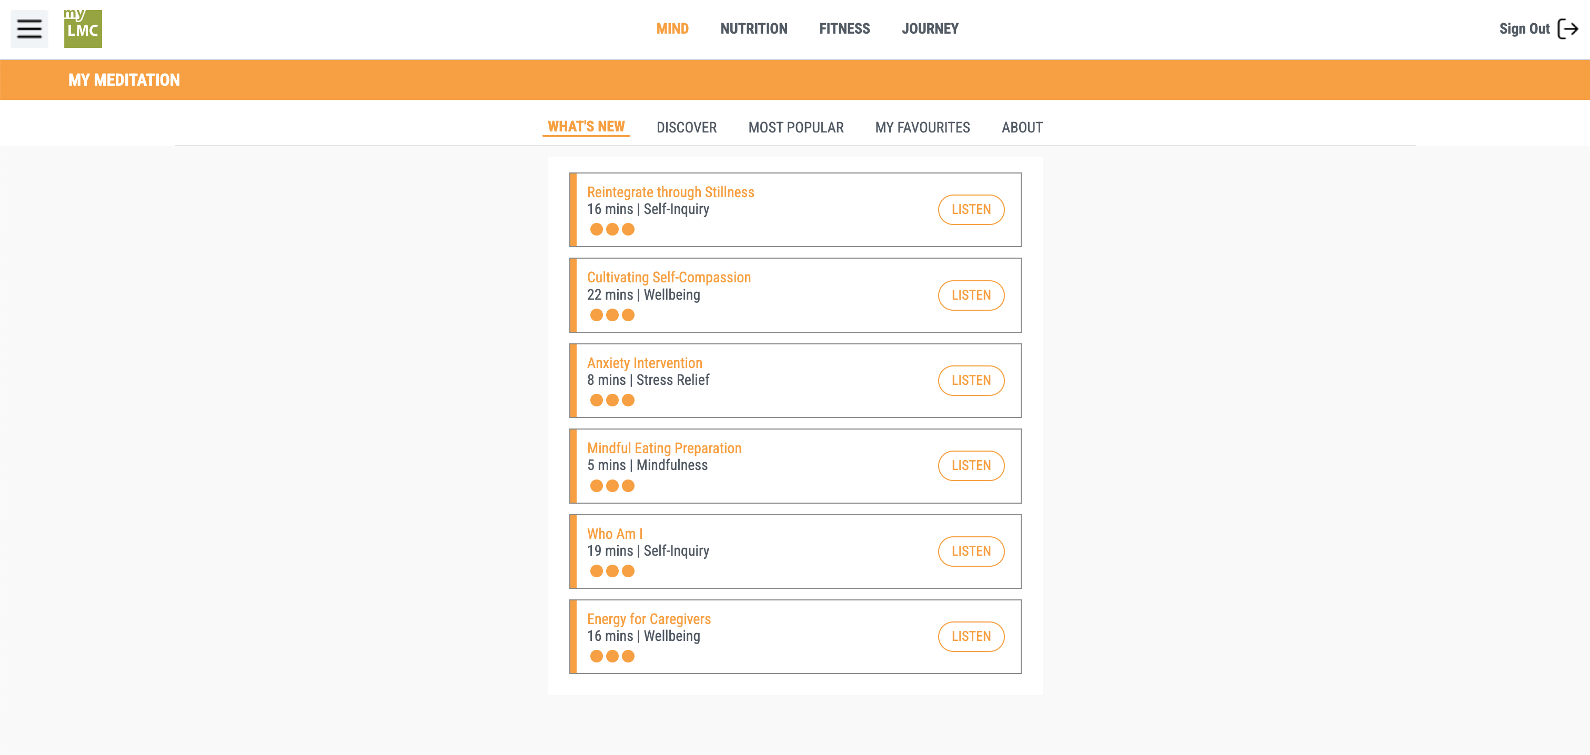Image resolution: width=1590 pixels, height=755 pixels.
Task: Open the Nutrition section
Action: 753,28
